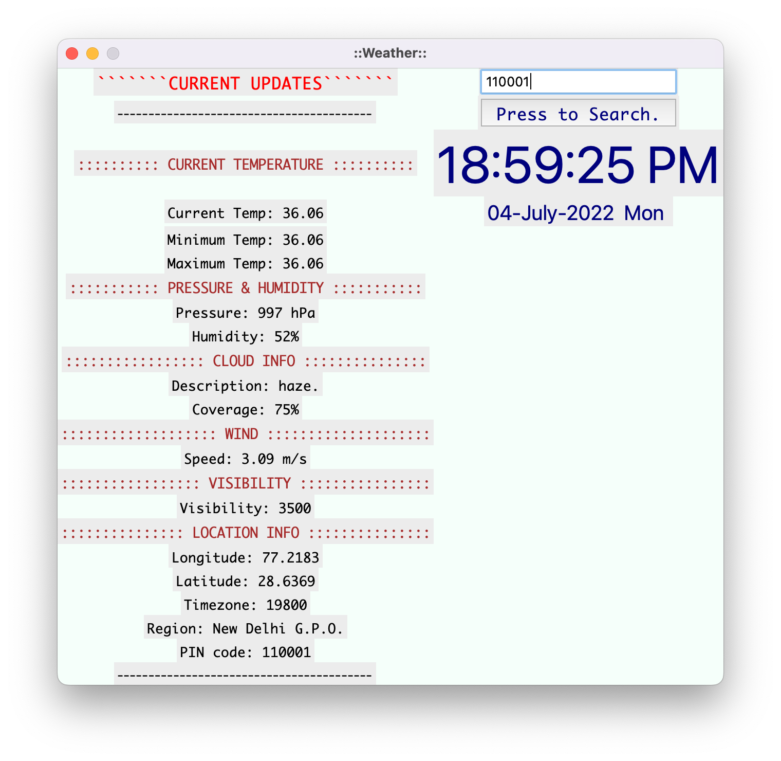Click the Minimum Temp: 36.06 label
Screen dimensions: 781x761
coord(246,240)
